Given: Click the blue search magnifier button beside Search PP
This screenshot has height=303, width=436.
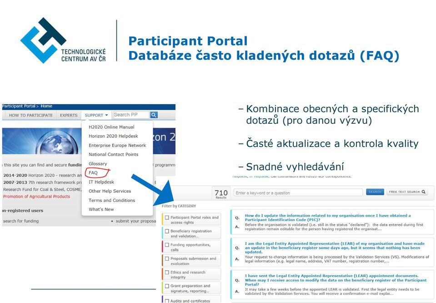Looking at the screenshot, I should tap(154, 115).
